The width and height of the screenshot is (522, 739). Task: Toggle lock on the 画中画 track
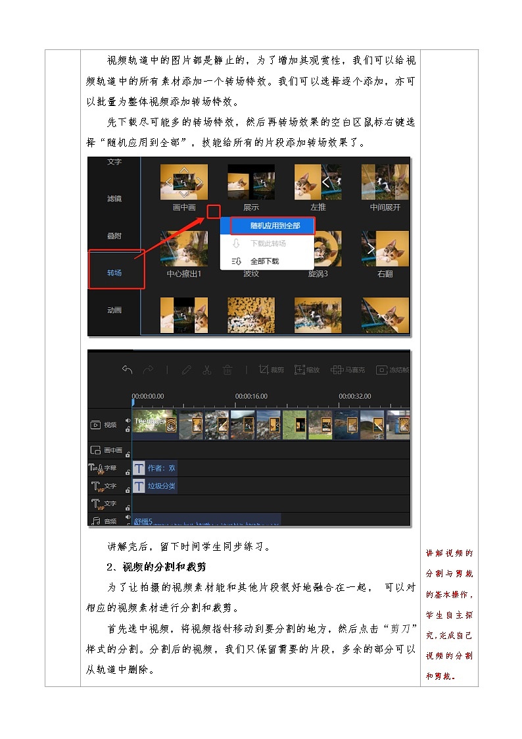pos(128,455)
